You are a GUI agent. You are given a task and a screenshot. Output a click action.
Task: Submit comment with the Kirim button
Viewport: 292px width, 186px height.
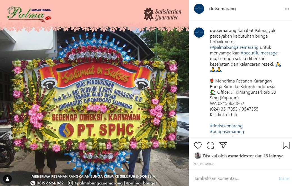coord(284,178)
